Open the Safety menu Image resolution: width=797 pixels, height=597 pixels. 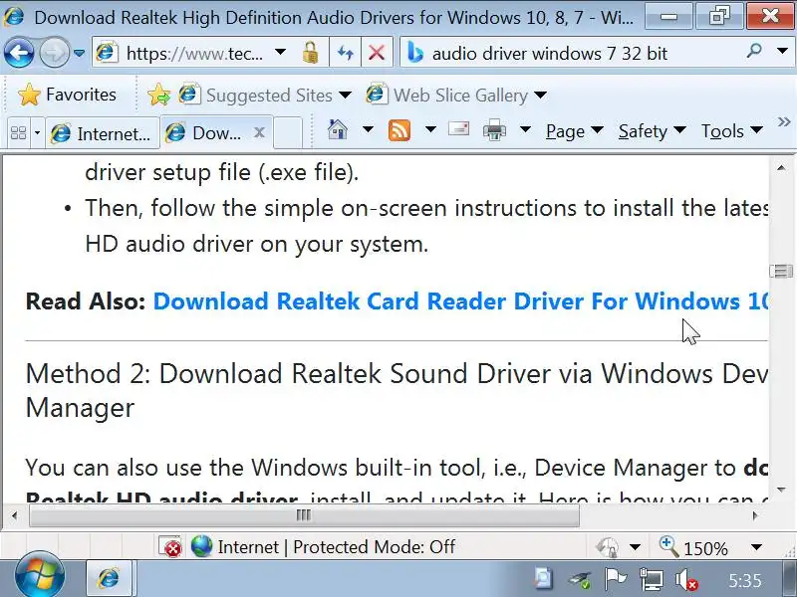(x=652, y=131)
